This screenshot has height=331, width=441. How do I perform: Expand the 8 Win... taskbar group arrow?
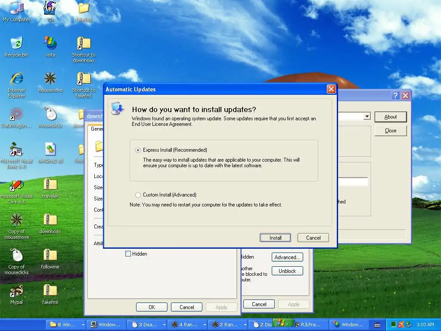coord(83,325)
